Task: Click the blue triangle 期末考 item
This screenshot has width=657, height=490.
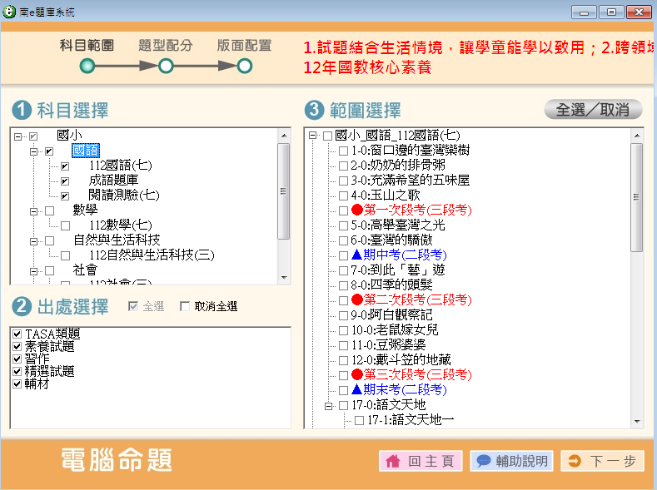Action: coord(393,390)
